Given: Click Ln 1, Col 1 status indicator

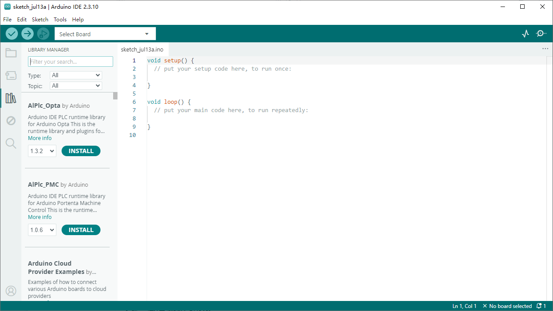Looking at the screenshot, I should 465,306.
